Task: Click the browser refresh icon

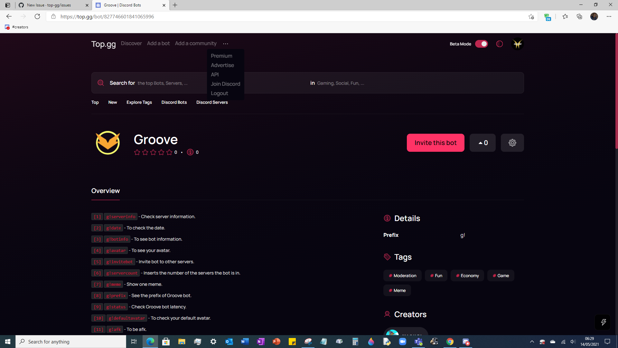Action: tap(37, 16)
